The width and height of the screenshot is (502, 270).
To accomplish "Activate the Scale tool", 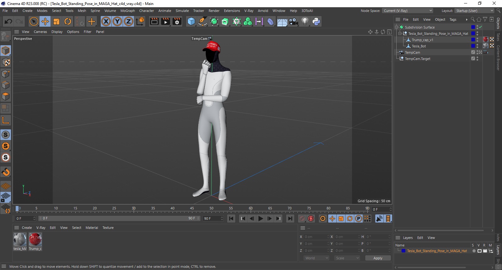I will pyautogui.click(x=56, y=21).
